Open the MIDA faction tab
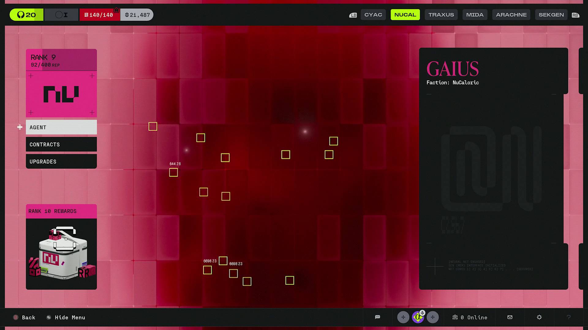The width and height of the screenshot is (588, 330). [x=475, y=15]
